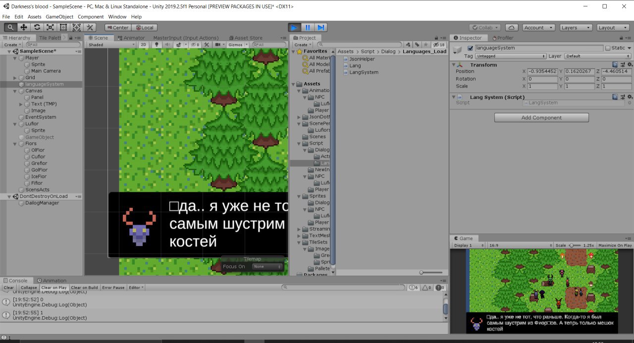Click the Step frame button

[321, 28]
